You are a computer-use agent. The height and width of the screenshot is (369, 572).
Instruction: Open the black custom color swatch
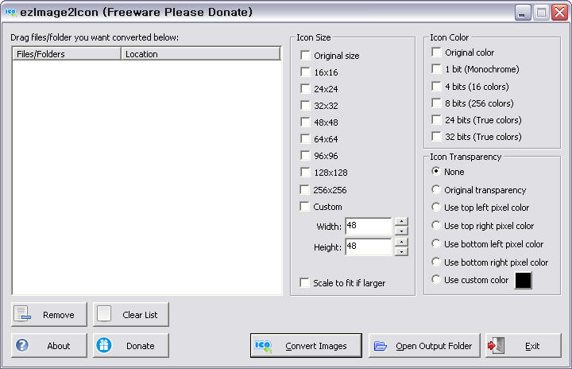tap(523, 280)
